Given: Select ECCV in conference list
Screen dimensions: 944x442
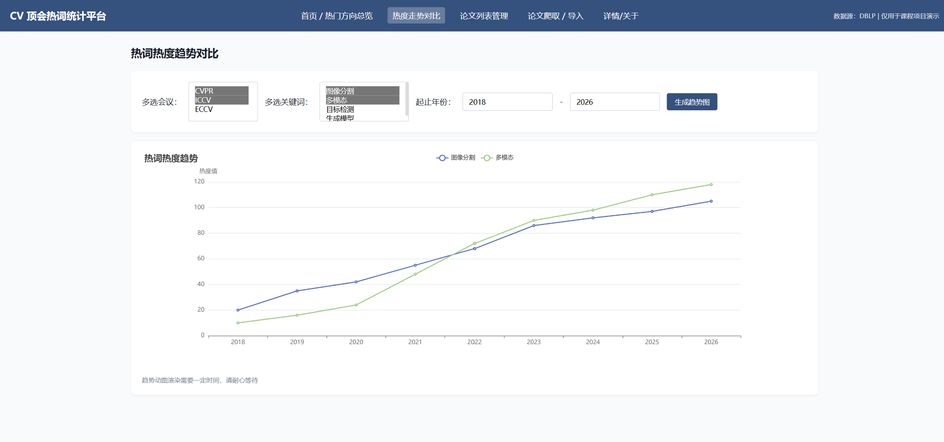Looking at the screenshot, I should click(x=222, y=109).
